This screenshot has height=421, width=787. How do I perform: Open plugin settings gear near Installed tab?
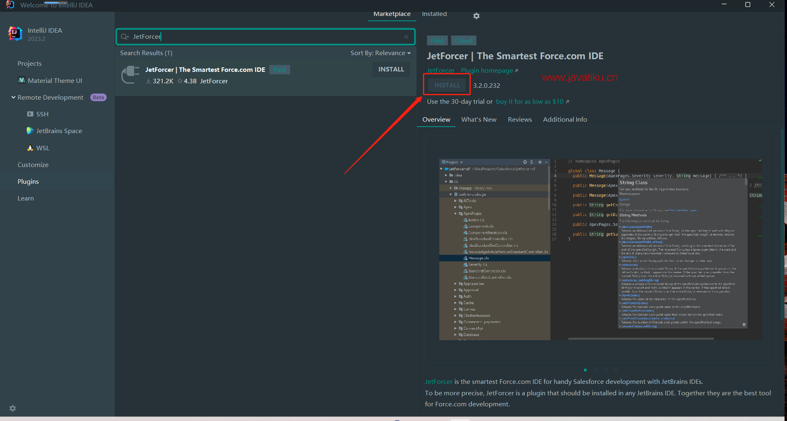(476, 16)
